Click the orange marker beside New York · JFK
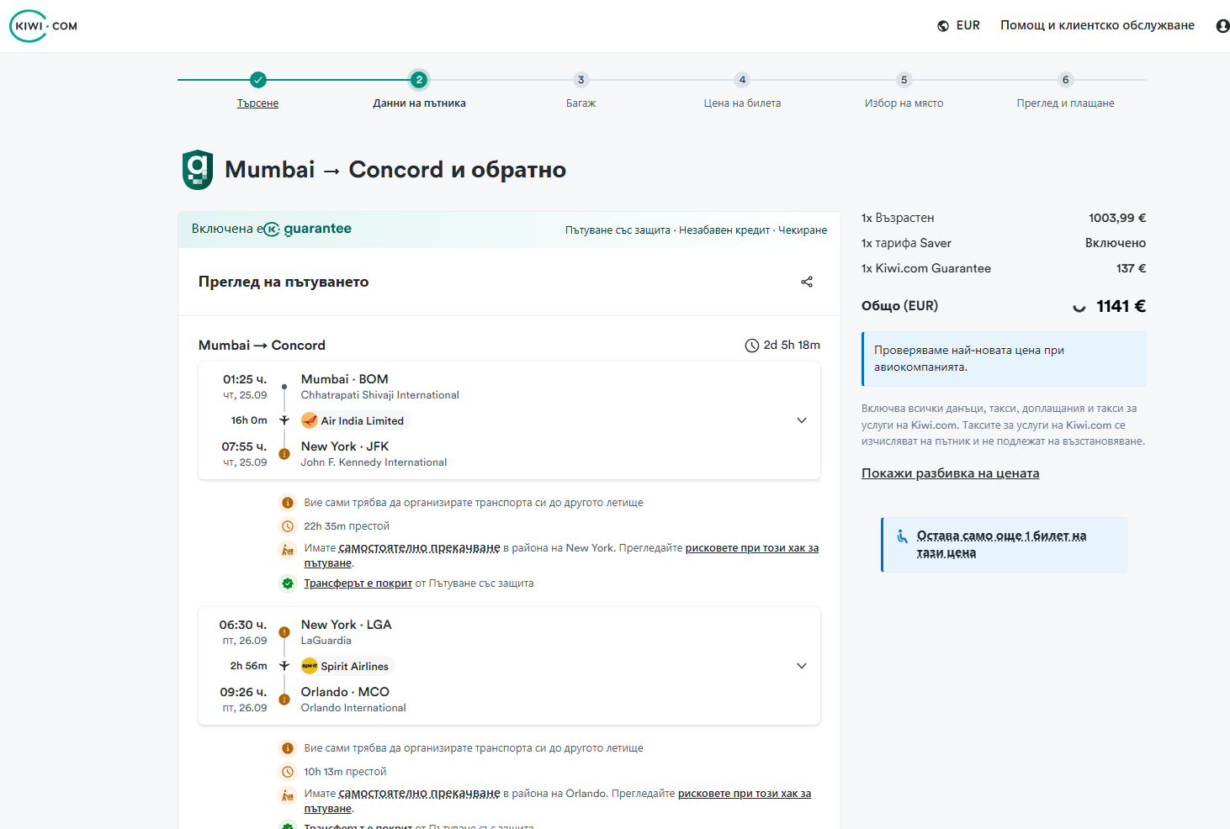1230x829 pixels. [284, 454]
